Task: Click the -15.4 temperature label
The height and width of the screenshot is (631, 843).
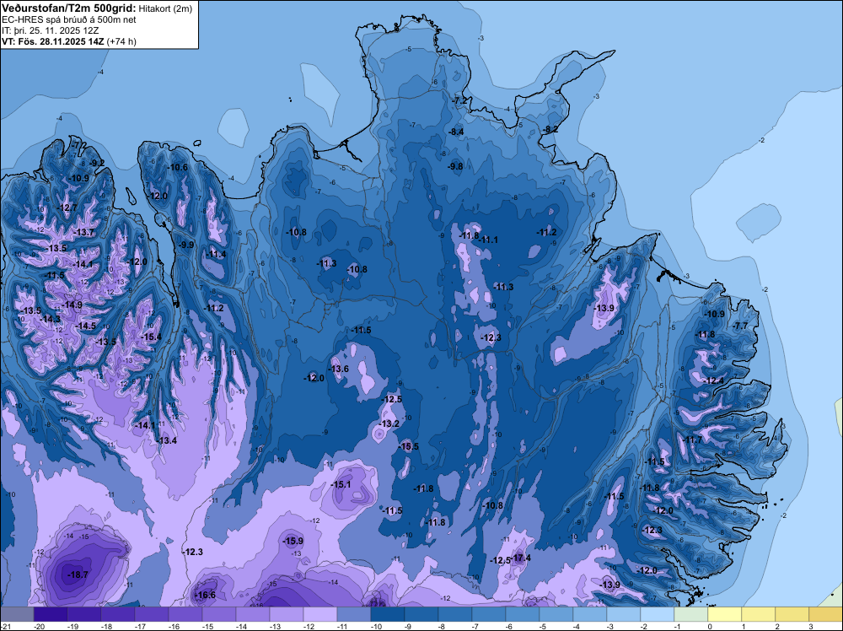Action: pos(151,337)
